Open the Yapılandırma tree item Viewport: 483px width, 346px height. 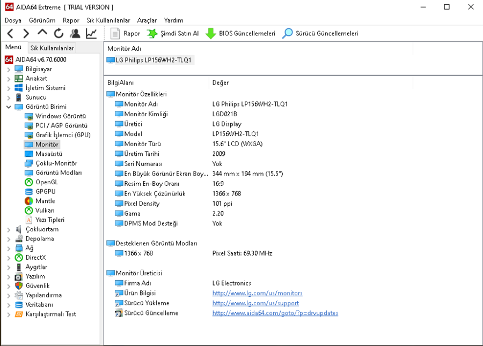(x=43, y=295)
